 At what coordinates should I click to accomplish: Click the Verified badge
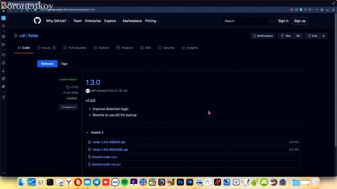(72, 98)
